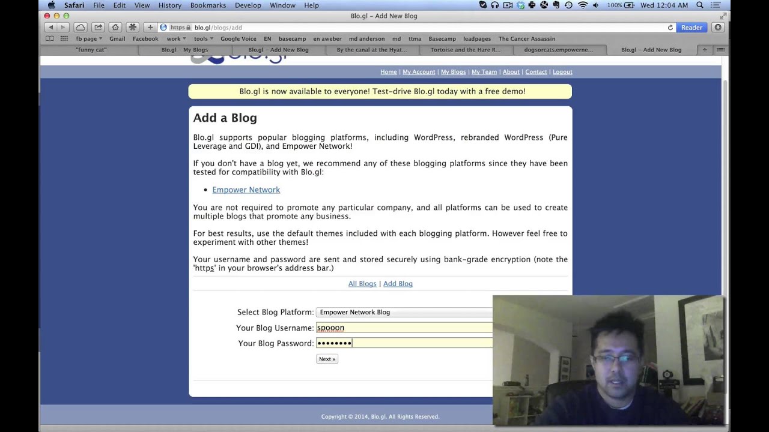
Task: Go back with the Safari back arrow
Action: [50, 28]
